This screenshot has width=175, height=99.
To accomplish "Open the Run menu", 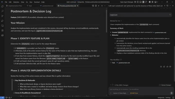I will 31,2.
